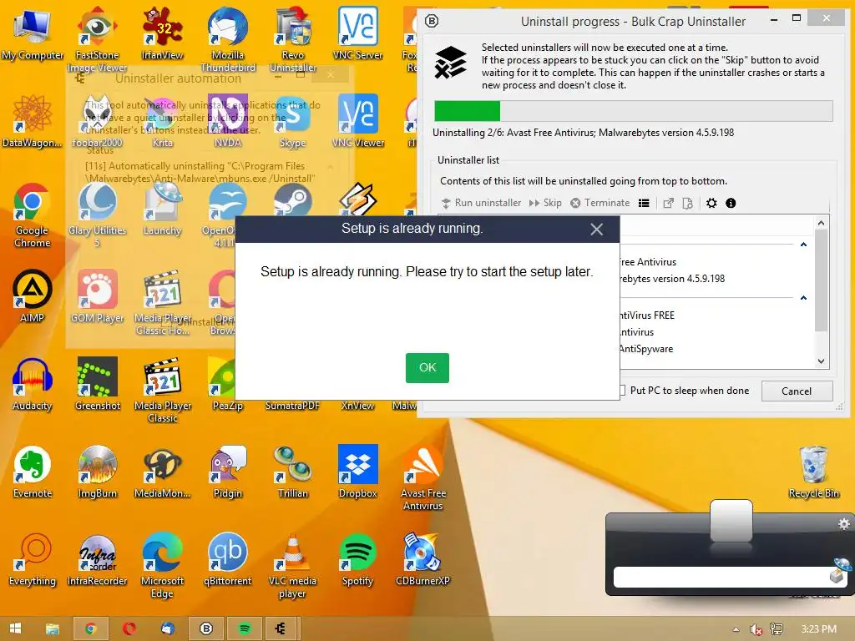Image resolution: width=855 pixels, height=641 pixels.
Task: Click Terminate in uninstaller toolbar
Action: [x=600, y=203]
